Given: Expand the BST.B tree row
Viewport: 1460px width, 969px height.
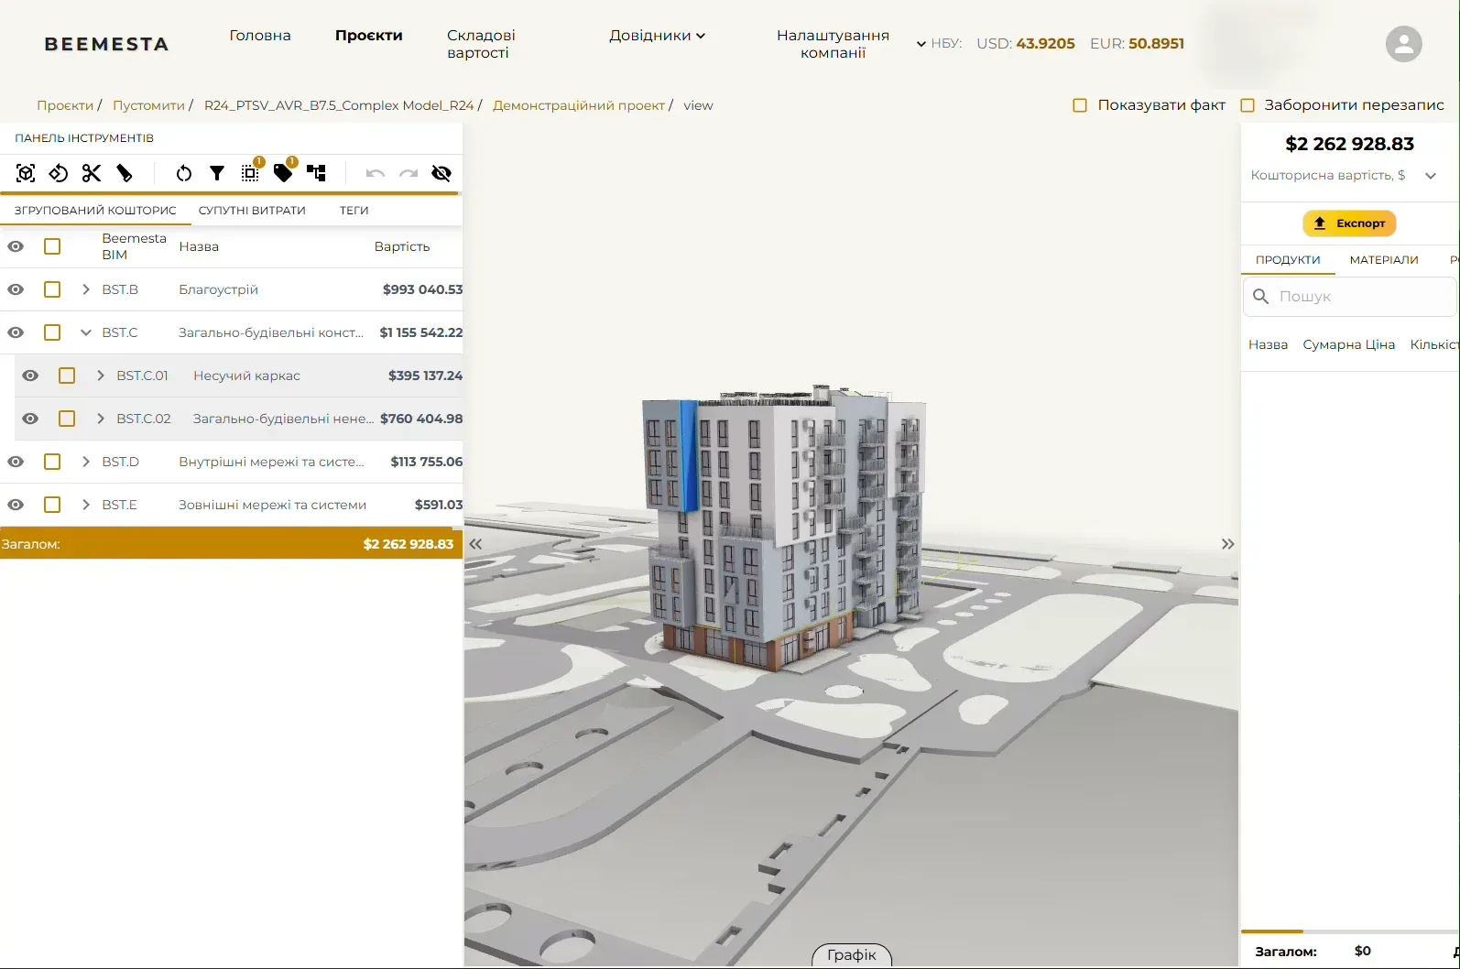Looking at the screenshot, I should 86,289.
